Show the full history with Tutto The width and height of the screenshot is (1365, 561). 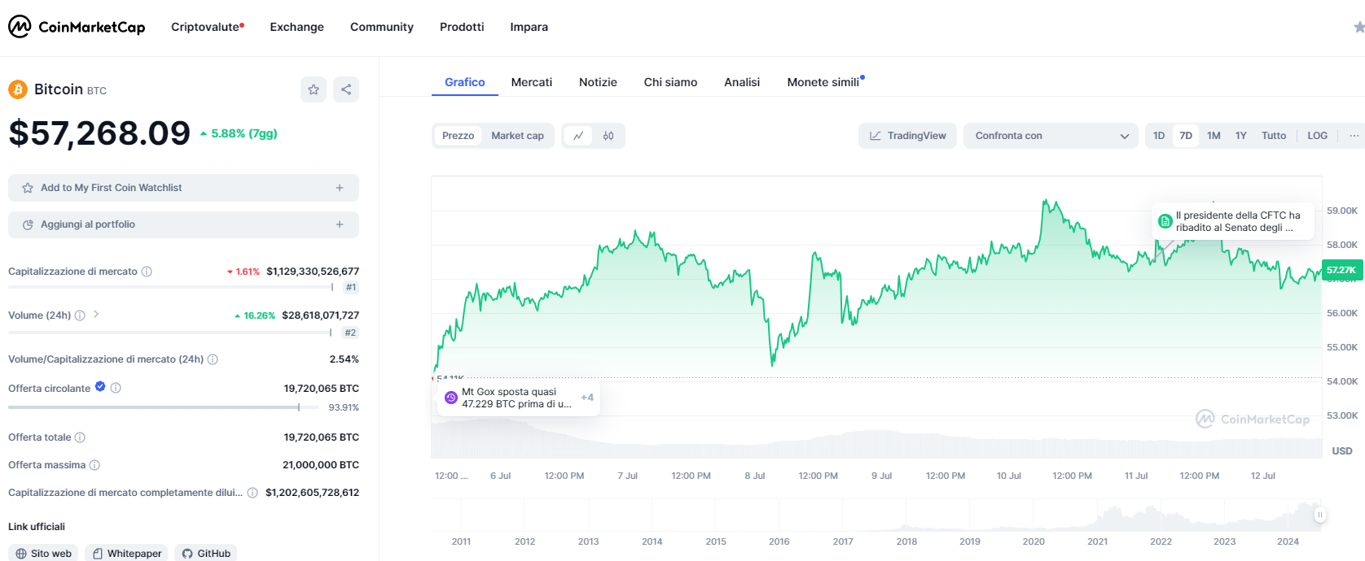point(1274,136)
